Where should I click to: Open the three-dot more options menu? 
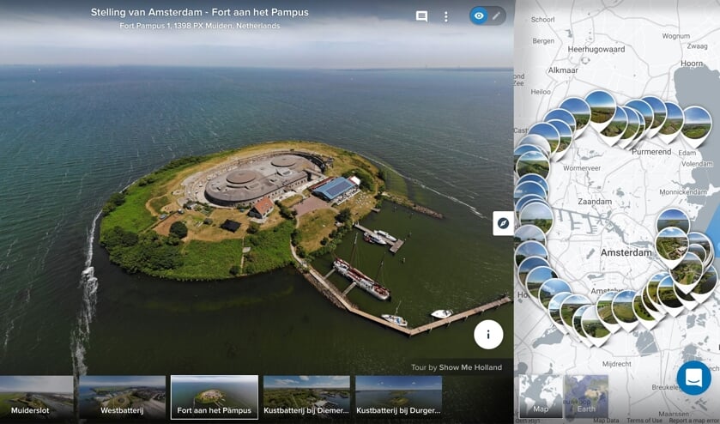(x=446, y=16)
